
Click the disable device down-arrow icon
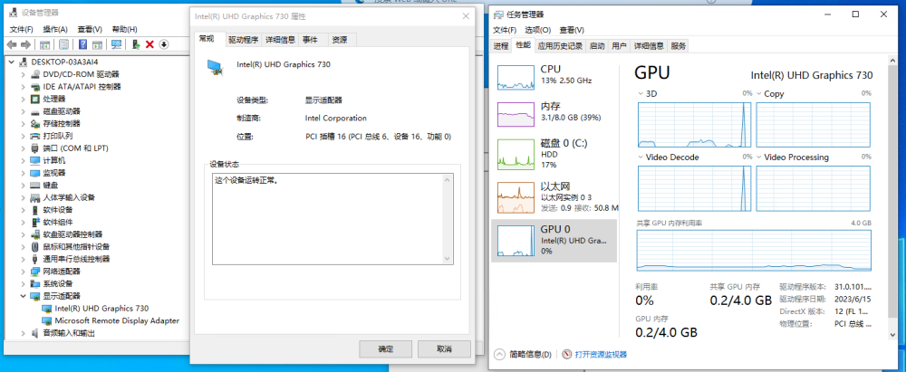point(163,44)
